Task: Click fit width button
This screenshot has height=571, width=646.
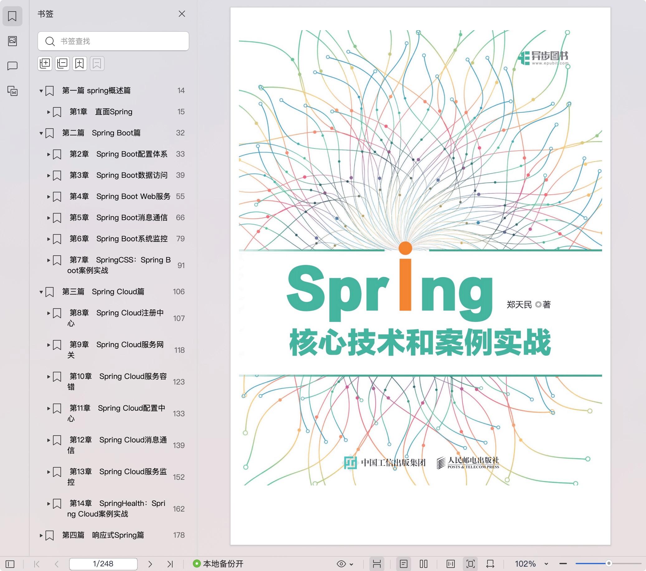Action: (490, 564)
